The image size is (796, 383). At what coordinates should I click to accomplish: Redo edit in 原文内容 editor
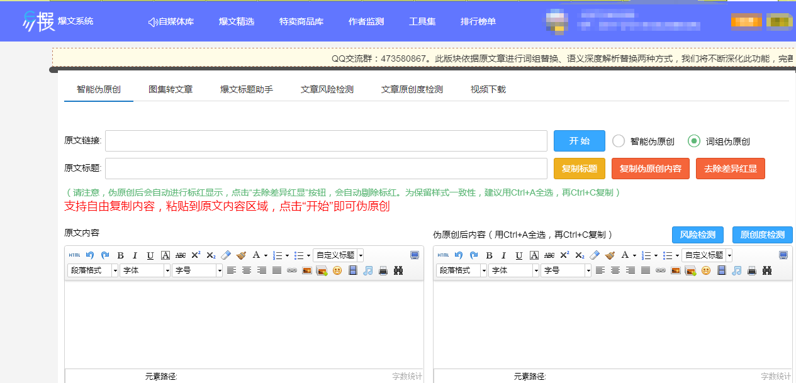(105, 255)
